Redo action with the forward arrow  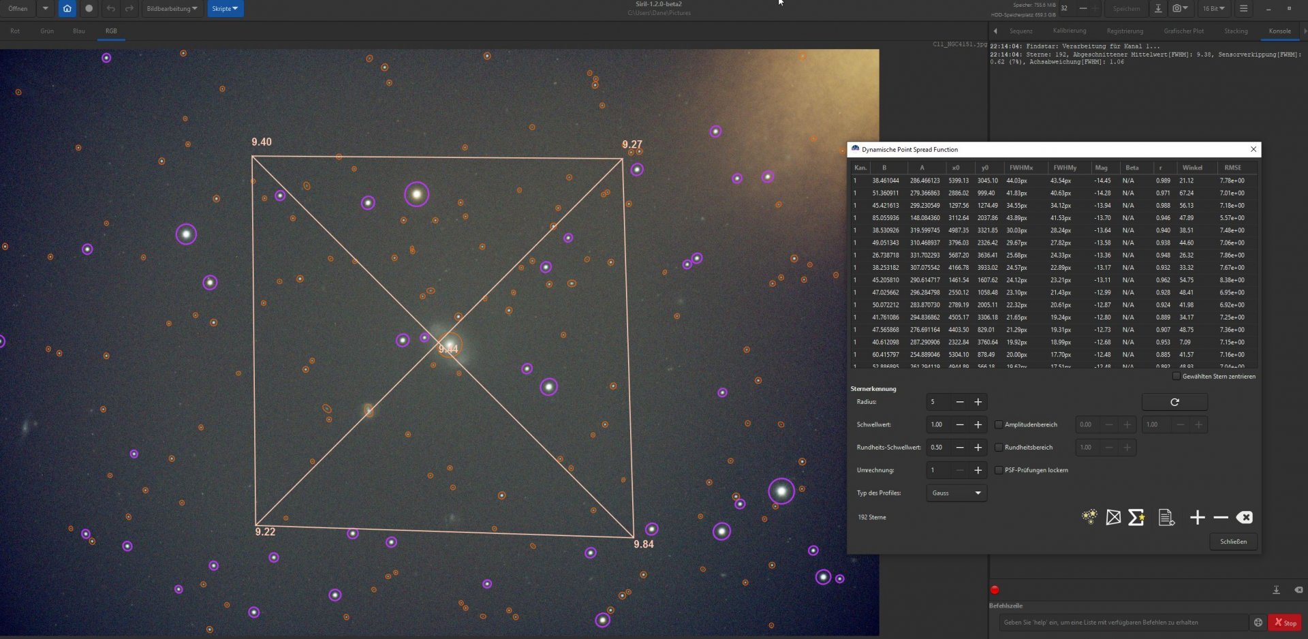point(129,9)
